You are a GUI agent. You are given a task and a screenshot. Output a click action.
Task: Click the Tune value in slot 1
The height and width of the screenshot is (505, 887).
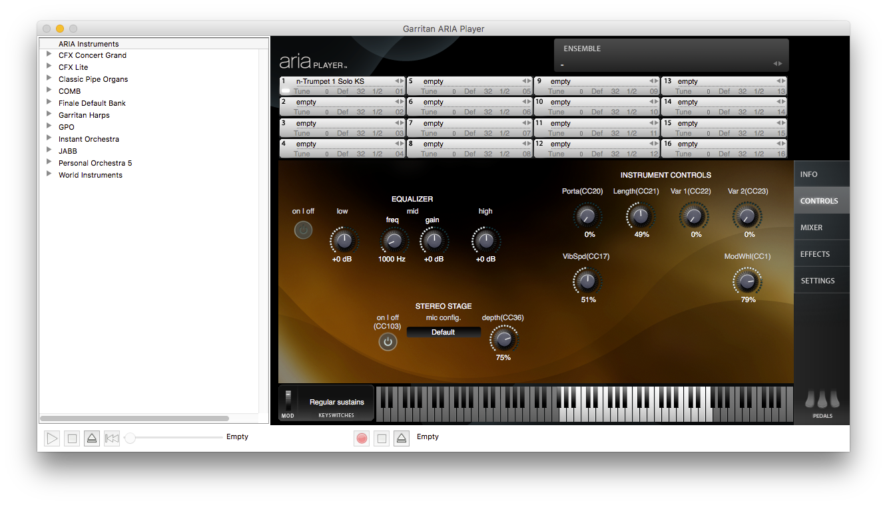point(327,91)
